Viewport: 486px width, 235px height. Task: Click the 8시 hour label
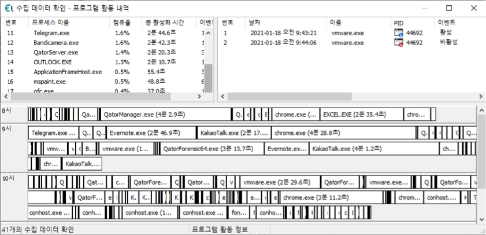point(6,110)
